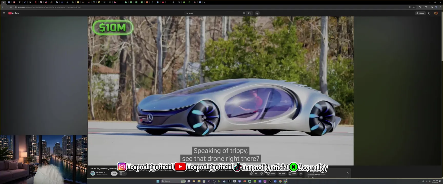This screenshot has height=184, width=443.
Task: Go to YouTube home via logo
Action: pos(14,13)
